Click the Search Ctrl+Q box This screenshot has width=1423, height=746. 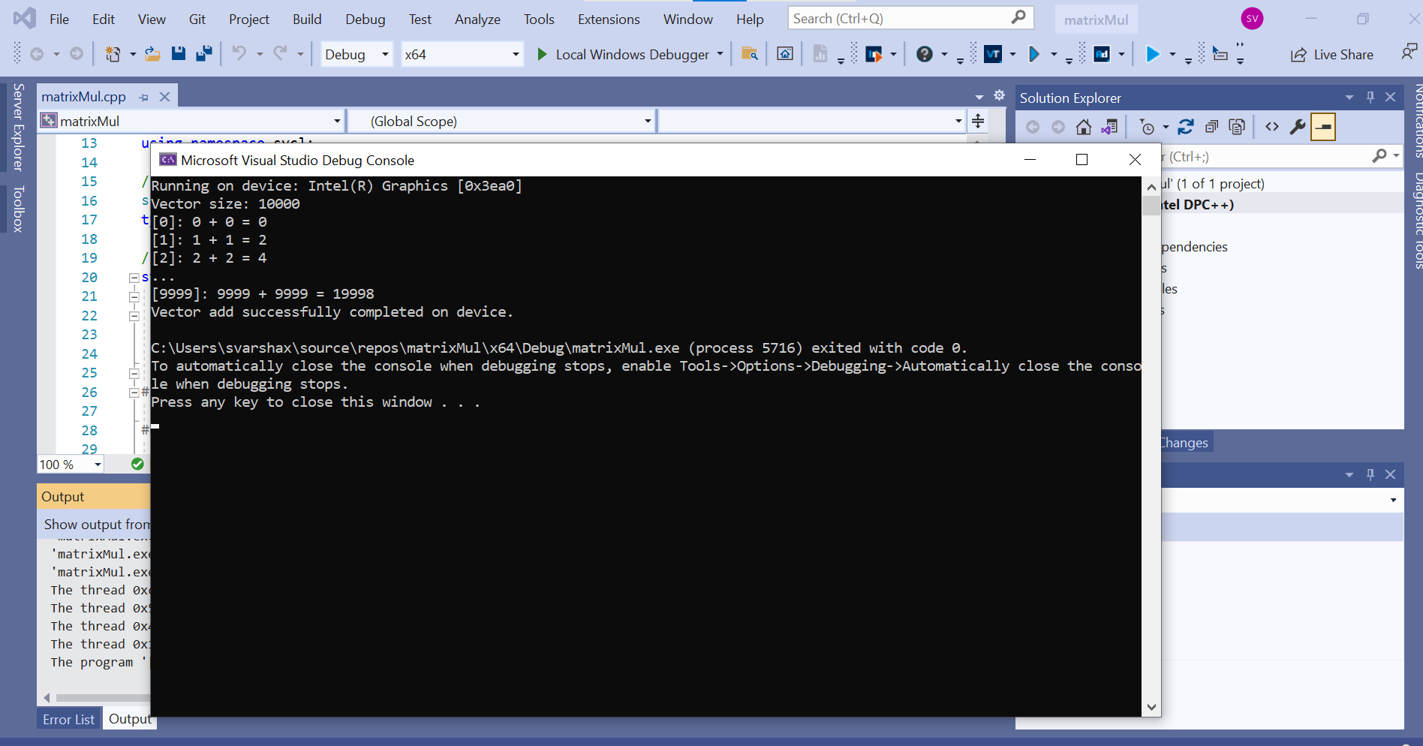coord(901,17)
